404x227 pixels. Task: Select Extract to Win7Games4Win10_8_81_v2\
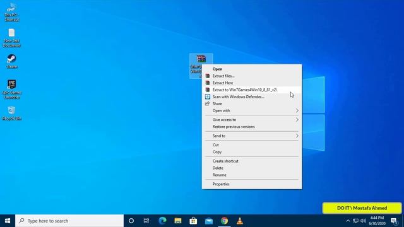(x=252, y=90)
